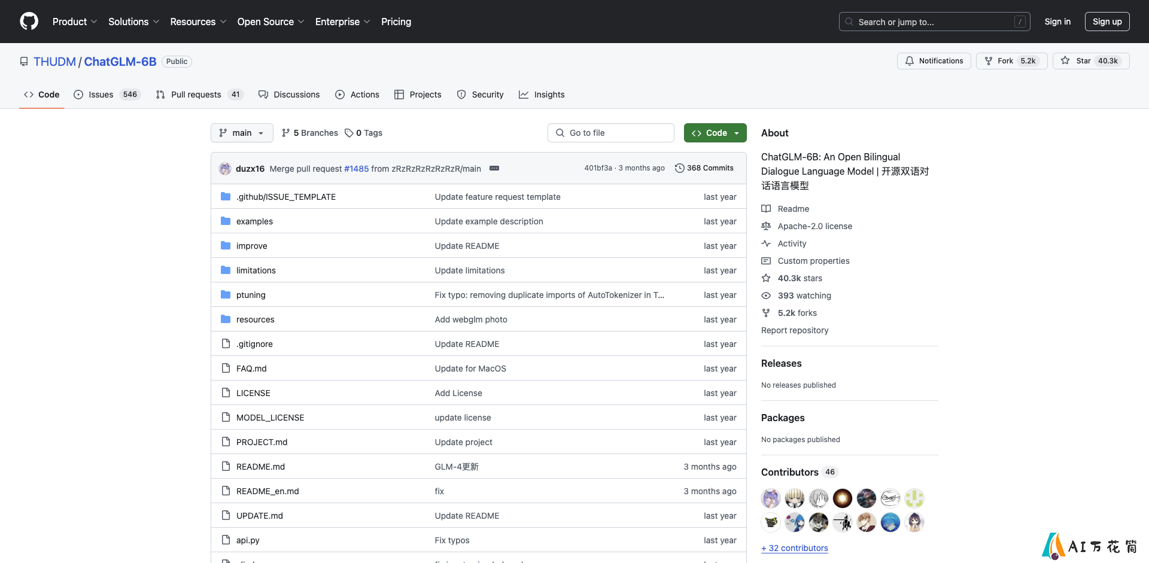Screen dimensions: 1149x563
Task: Click the api.py file icon
Action: coord(226,540)
